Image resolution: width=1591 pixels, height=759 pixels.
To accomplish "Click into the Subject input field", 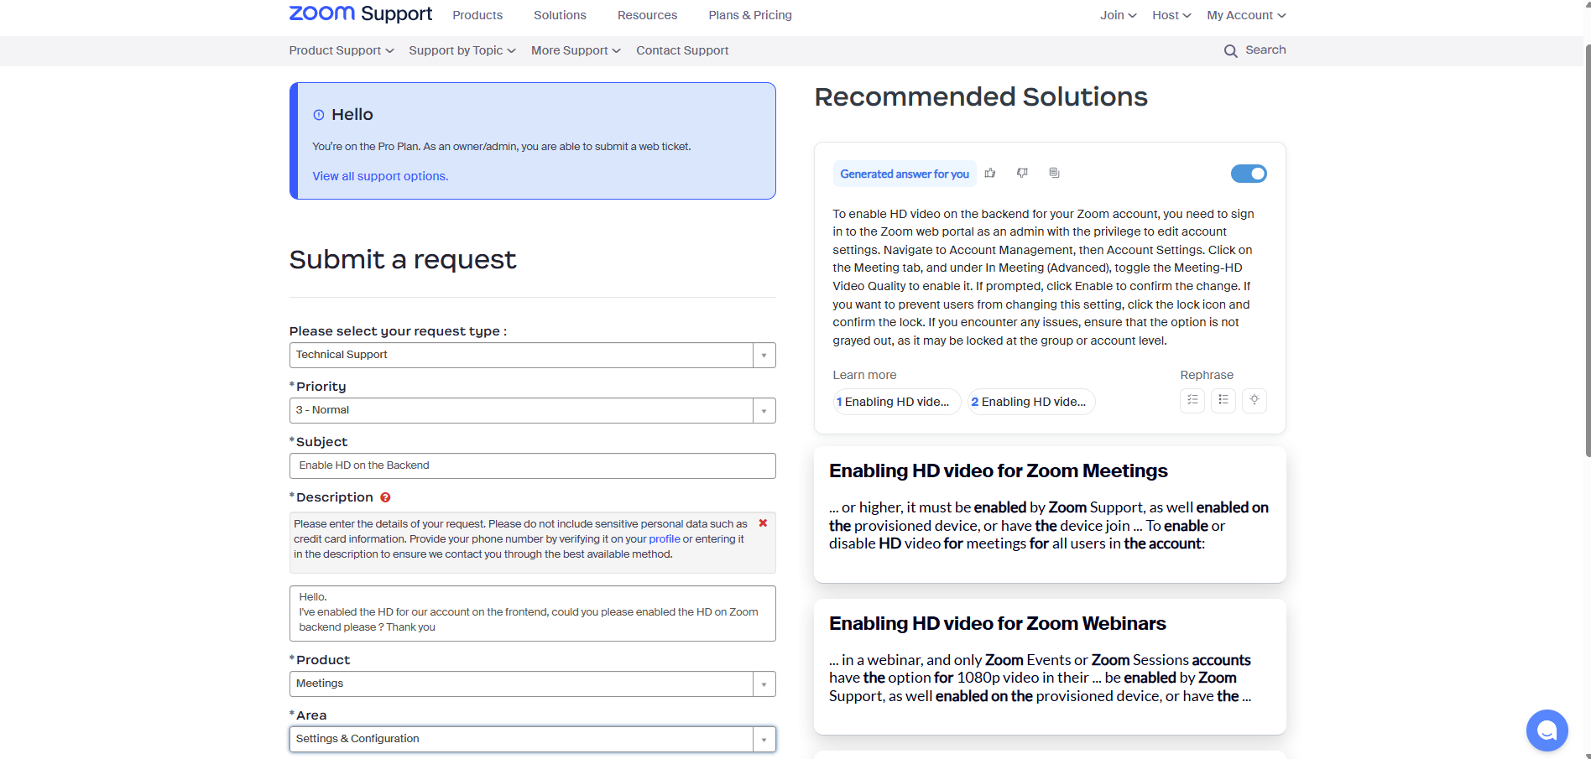I will pos(532,465).
